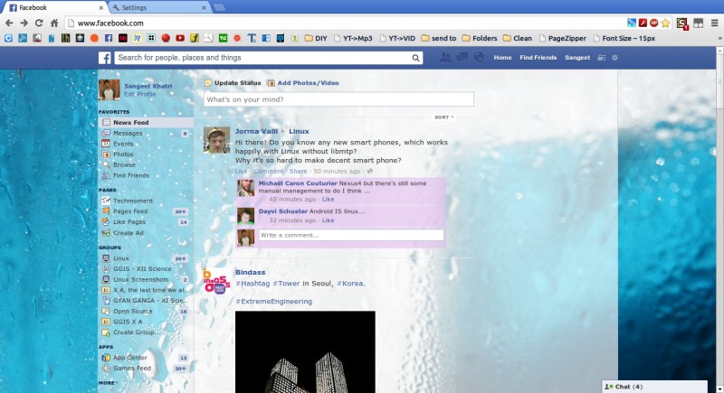Click the What's on your mind field
724x393 pixels.
(338, 99)
